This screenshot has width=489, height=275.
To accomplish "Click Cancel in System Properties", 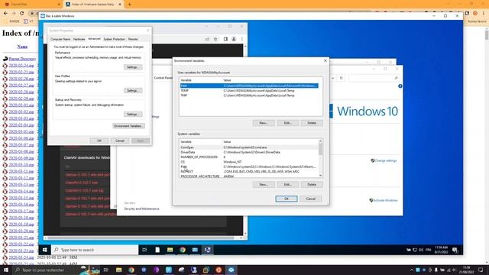I will point(120,141).
